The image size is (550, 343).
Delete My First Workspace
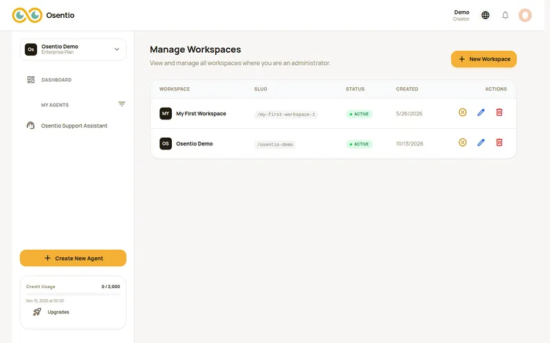click(499, 113)
